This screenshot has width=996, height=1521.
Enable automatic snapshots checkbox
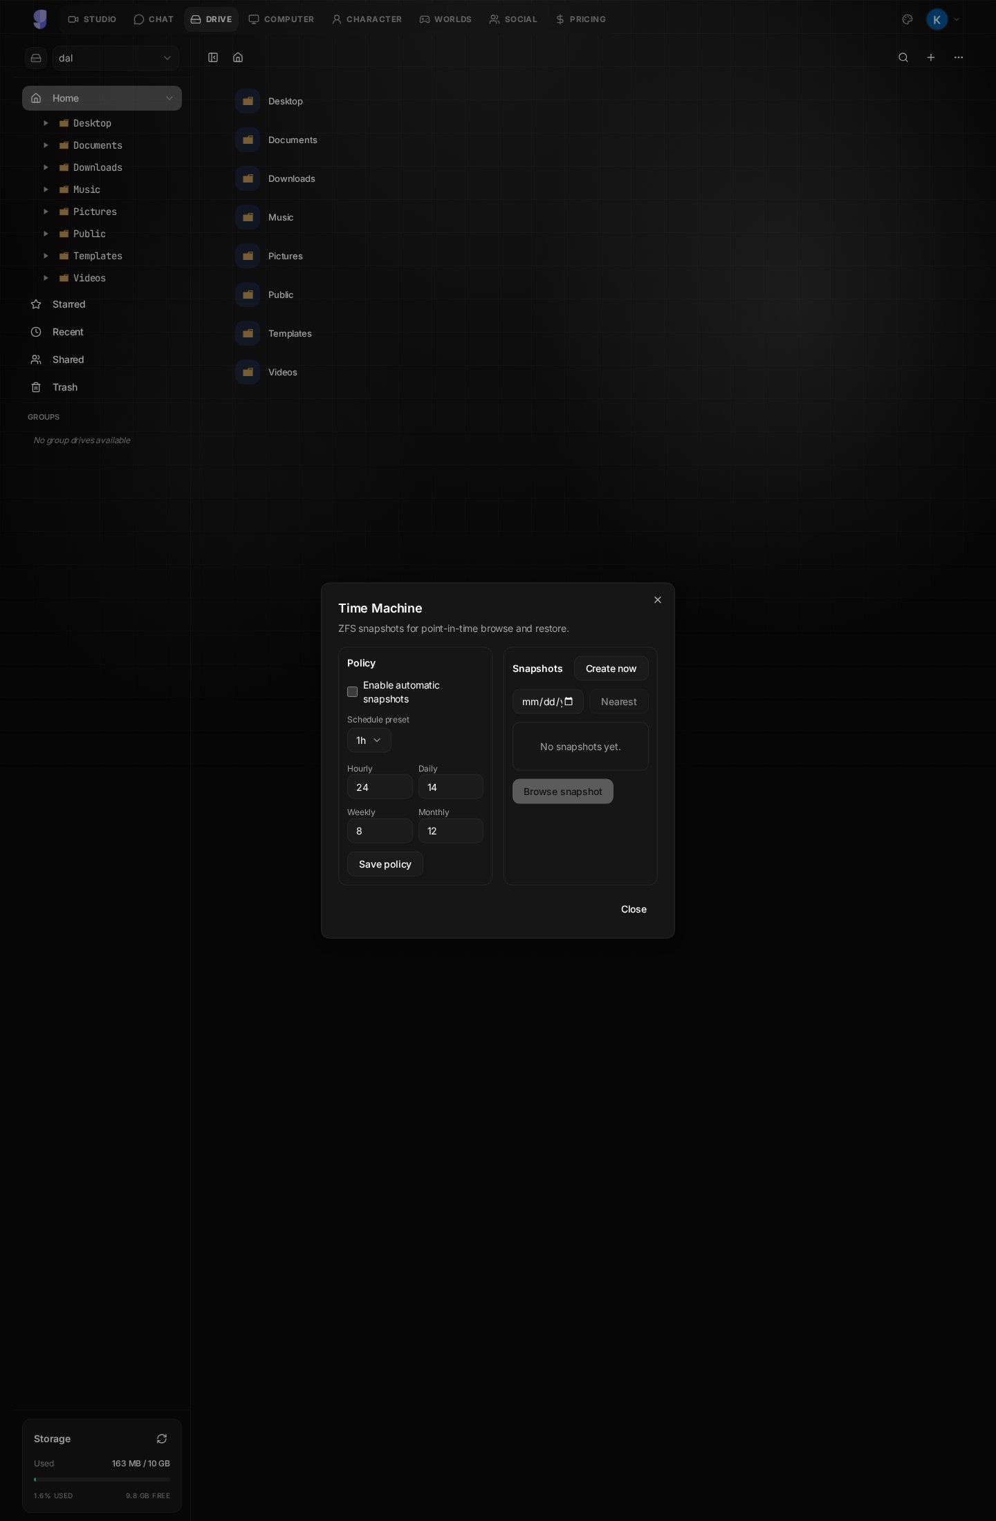(x=352, y=692)
